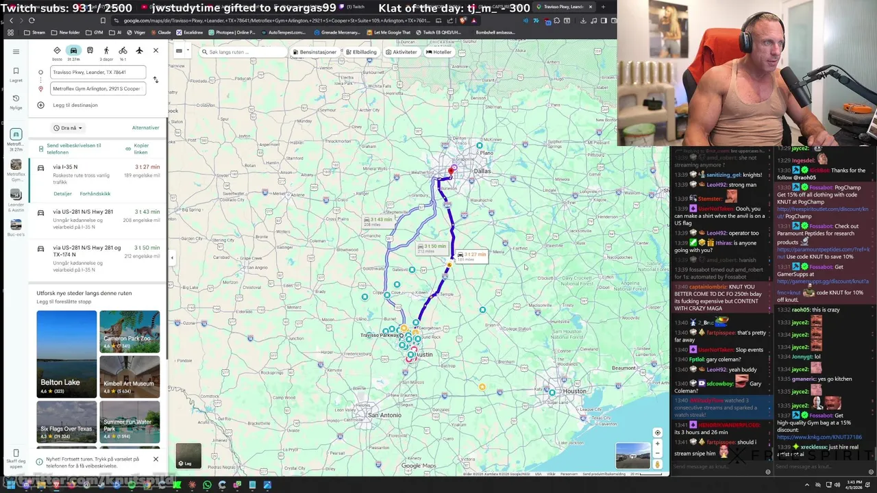Filter by Hoteller along route

438,52
